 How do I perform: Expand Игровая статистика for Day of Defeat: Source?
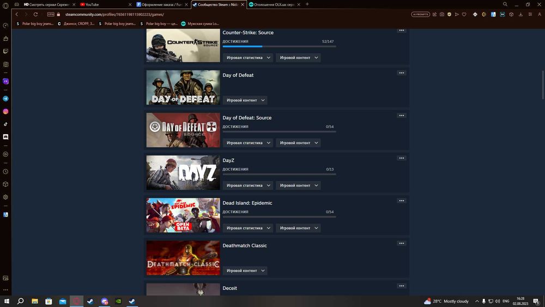pos(248,143)
